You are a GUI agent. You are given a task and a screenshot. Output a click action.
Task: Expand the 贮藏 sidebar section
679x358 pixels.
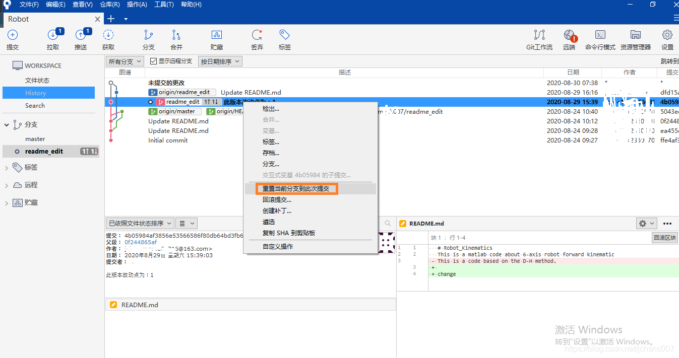(7, 203)
